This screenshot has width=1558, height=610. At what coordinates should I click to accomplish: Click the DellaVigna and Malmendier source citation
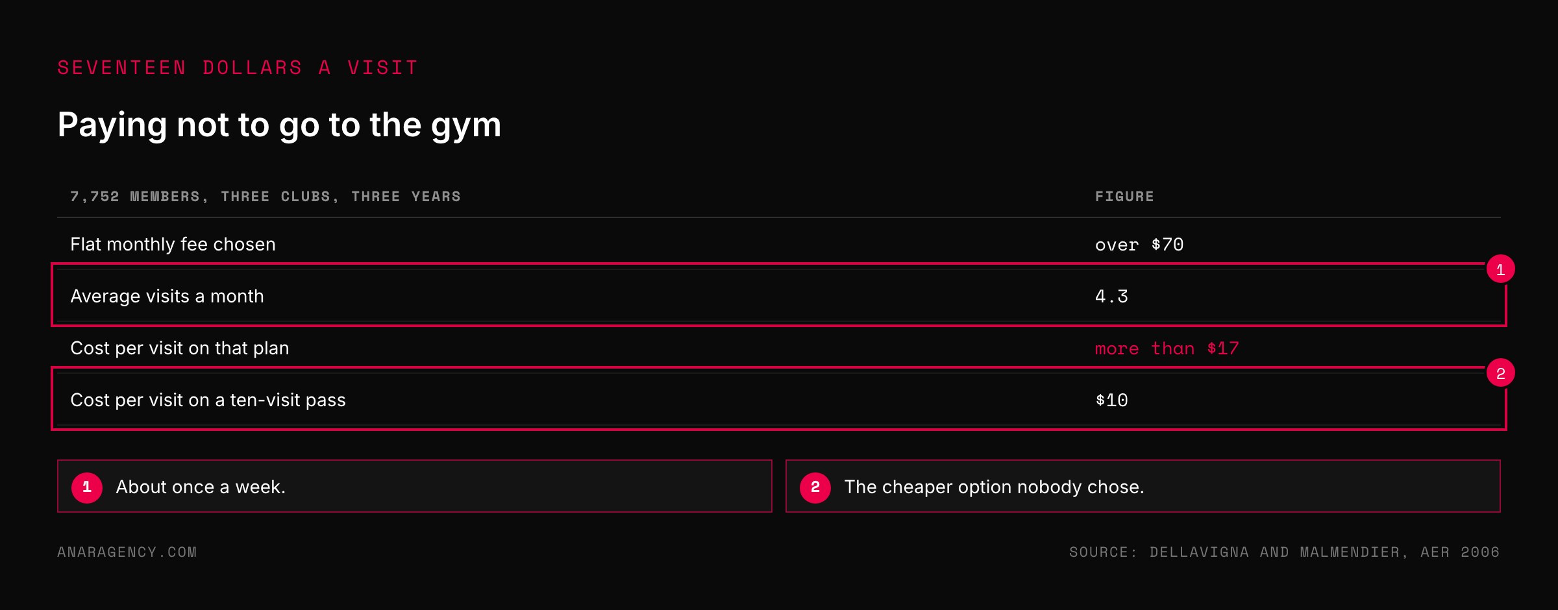point(1285,552)
